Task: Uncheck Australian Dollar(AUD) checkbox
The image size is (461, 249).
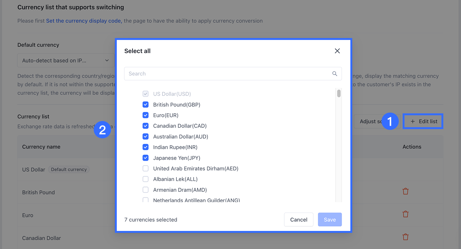Action: click(x=146, y=136)
